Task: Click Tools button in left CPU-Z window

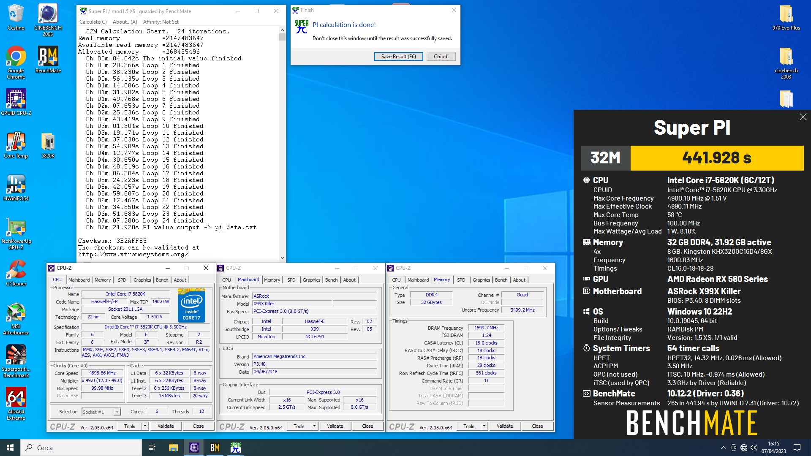Action: coord(130,426)
